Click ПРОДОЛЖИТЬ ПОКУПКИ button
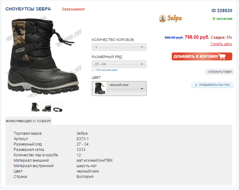The height and width of the screenshot is (190, 239). tap(212, 85)
